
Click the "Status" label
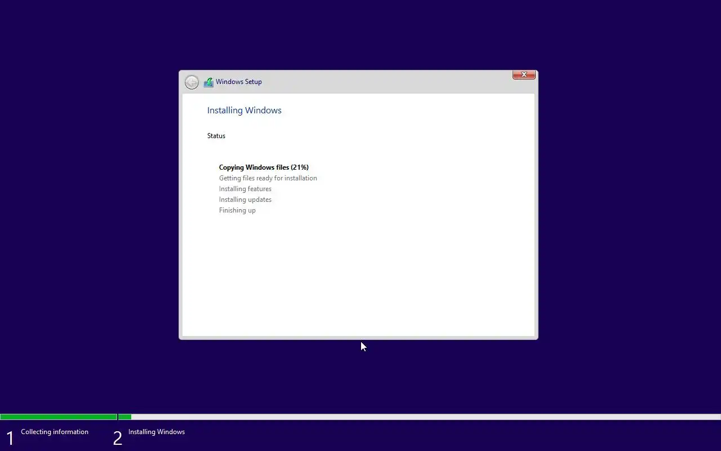click(216, 136)
